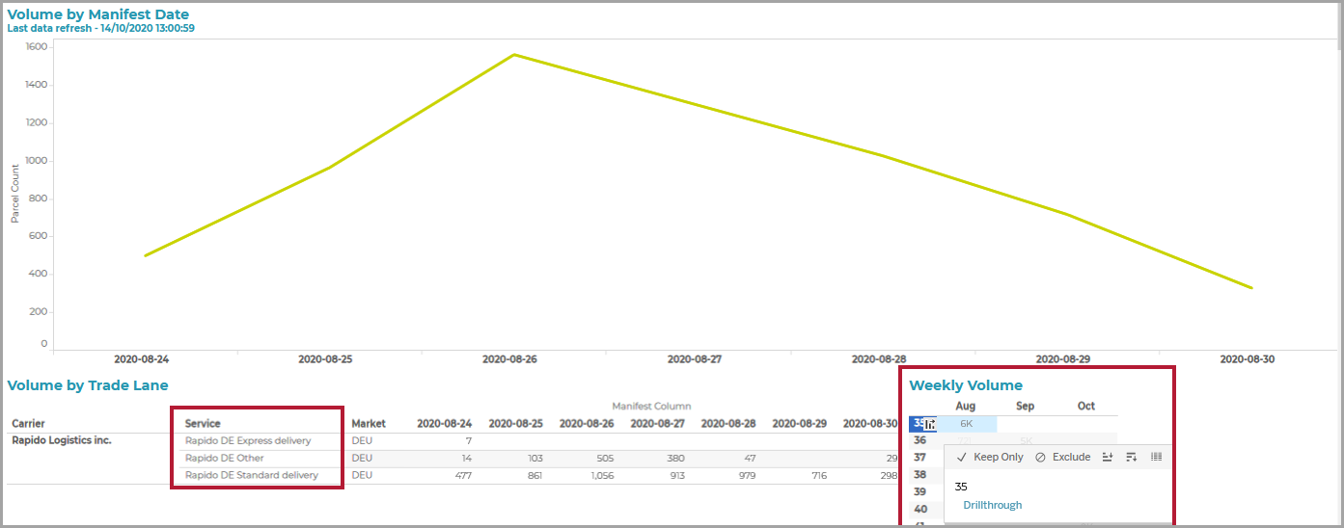Image resolution: width=1344 pixels, height=528 pixels.
Task: Click the 2020-08-29 table column header
Action: click(799, 423)
